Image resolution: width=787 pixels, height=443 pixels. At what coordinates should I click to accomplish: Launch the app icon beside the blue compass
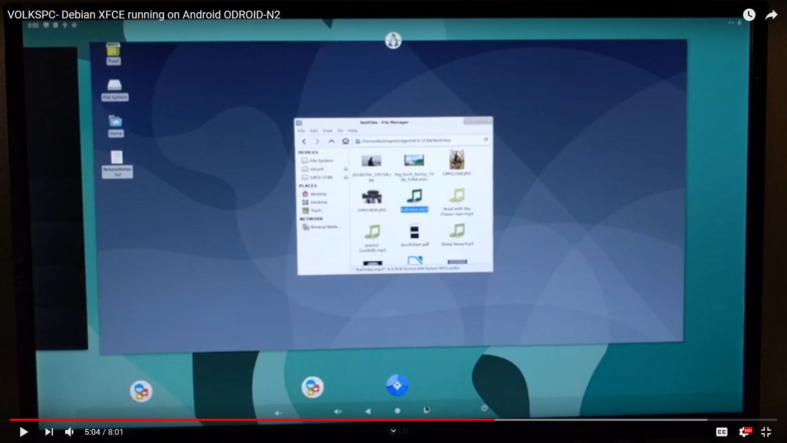pos(312,387)
